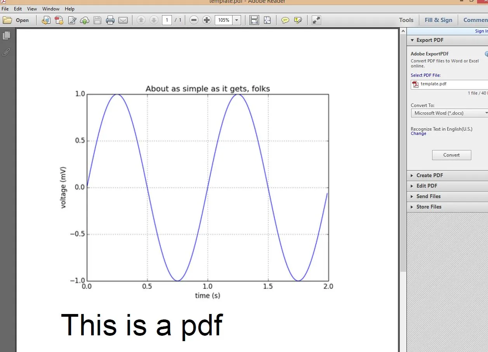Viewport: 488px width, 352px height.
Task: Open the Window menu
Action: pyautogui.click(x=51, y=9)
